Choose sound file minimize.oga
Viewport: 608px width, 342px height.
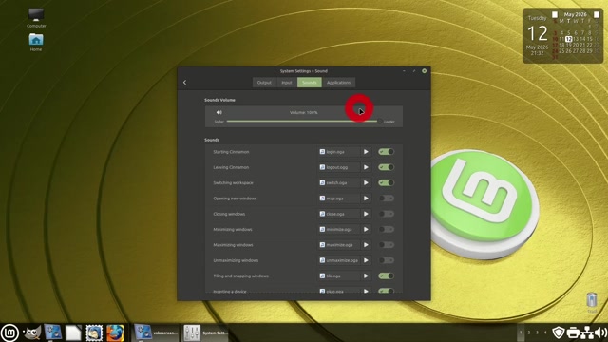tap(339, 229)
